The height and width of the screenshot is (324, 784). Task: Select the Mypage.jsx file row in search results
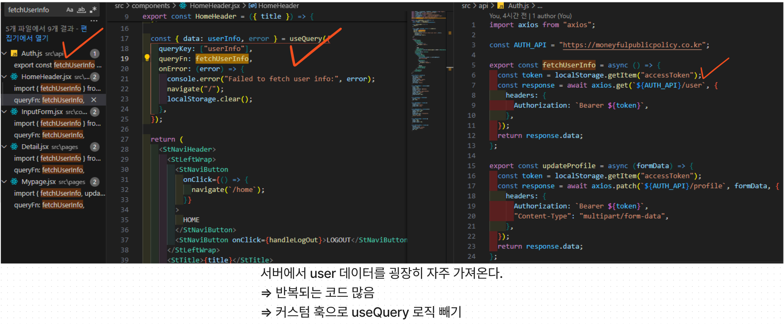53,182
